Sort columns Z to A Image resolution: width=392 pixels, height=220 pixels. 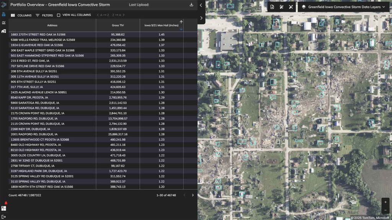[118, 15]
